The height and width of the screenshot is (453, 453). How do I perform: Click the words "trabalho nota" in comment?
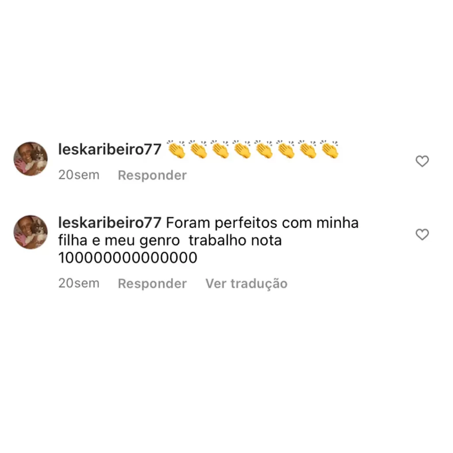pyautogui.click(x=235, y=240)
